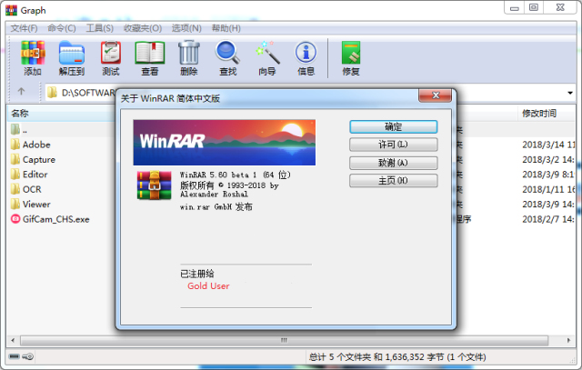Click the Adobe folder icon
Image resolution: width=582 pixels, height=370 pixels.
point(15,145)
